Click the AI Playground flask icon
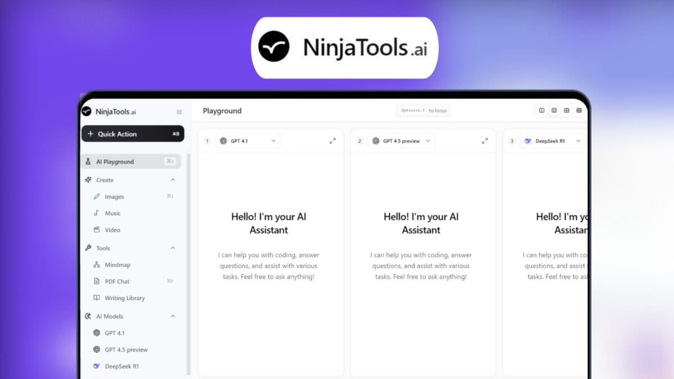The height and width of the screenshot is (379, 674). pyautogui.click(x=88, y=162)
